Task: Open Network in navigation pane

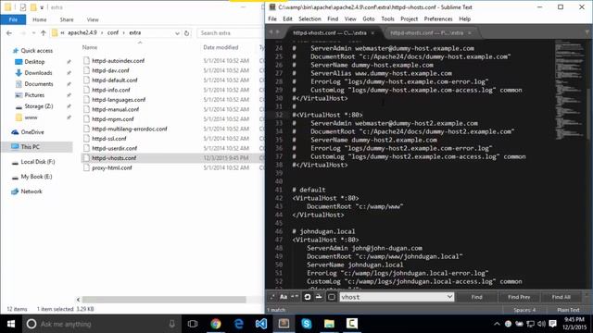Action: [x=32, y=191]
